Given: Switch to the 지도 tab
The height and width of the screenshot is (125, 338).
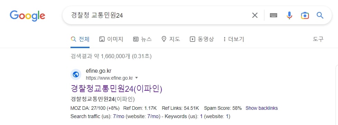Looking at the screenshot, I should [x=170, y=39].
